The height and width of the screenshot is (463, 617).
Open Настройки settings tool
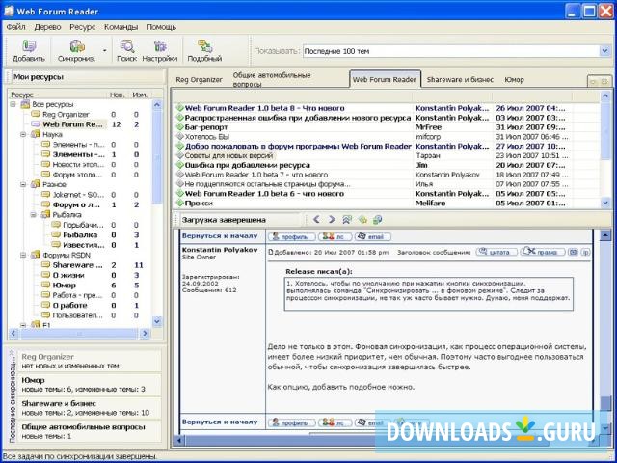(x=160, y=51)
